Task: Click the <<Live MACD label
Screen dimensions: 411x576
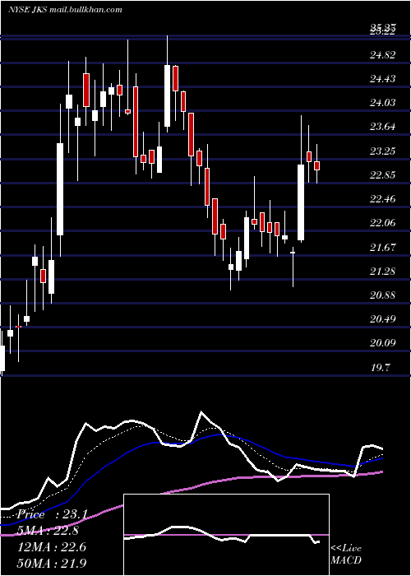Action: (x=346, y=554)
